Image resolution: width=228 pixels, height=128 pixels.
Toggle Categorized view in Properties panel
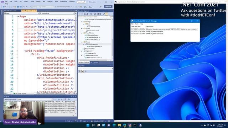(79, 71)
